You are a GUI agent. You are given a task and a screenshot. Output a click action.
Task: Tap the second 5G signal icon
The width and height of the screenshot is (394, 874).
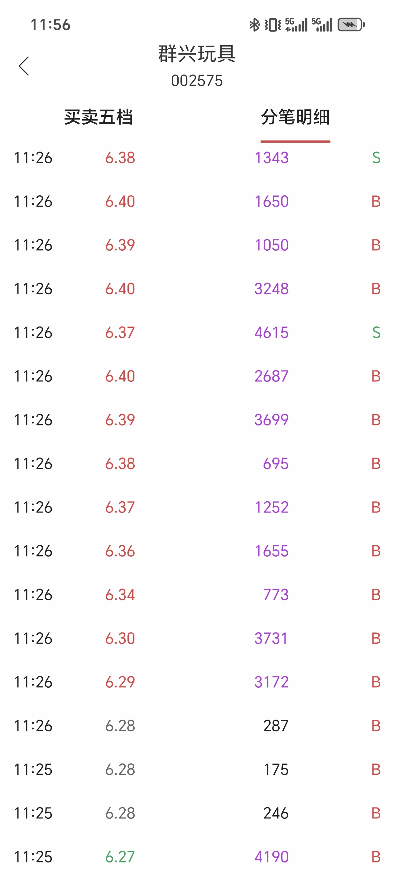click(x=322, y=25)
